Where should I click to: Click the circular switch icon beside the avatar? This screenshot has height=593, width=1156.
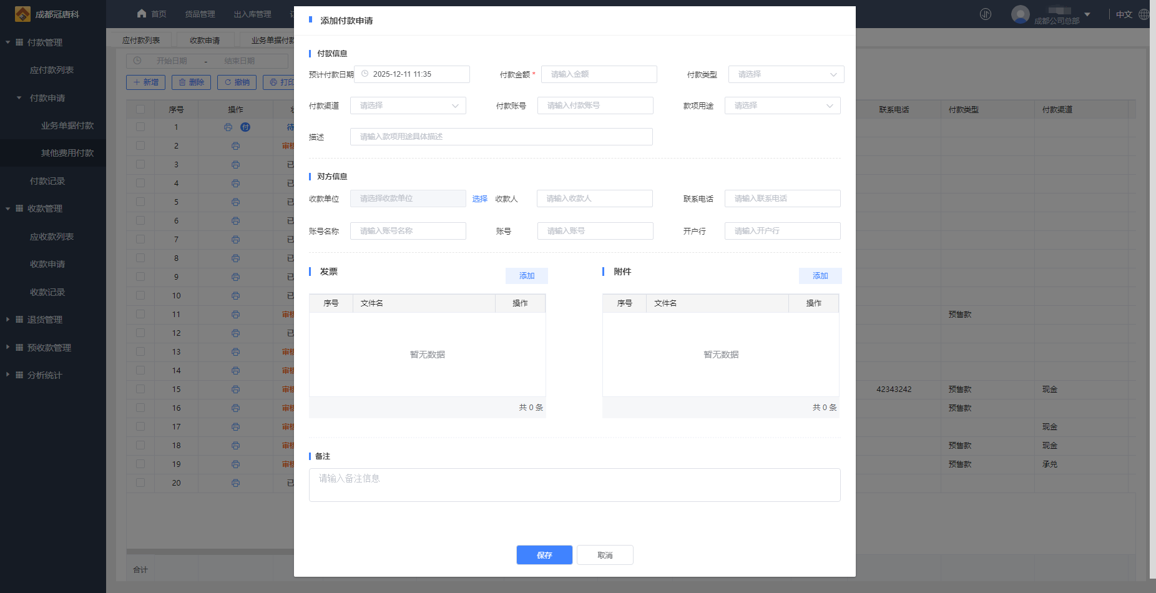click(x=986, y=14)
